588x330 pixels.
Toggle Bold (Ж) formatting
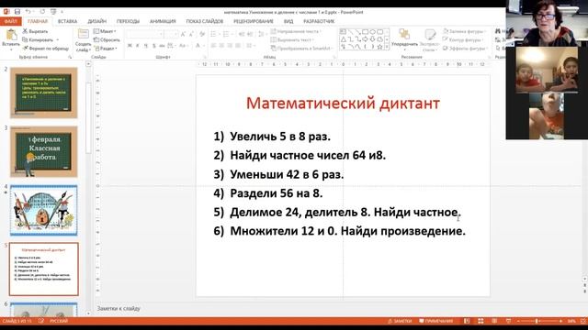[130, 46]
